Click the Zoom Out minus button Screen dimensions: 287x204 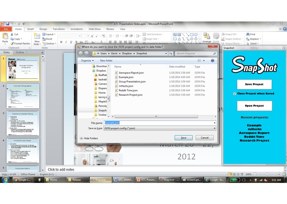(x=255, y=174)
